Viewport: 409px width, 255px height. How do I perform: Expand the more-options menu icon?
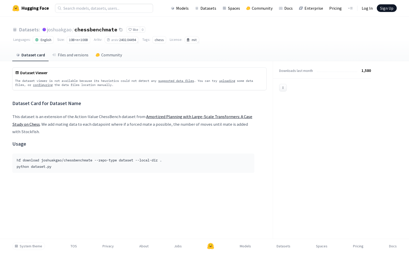pyautogui.click(x=350, y=8)
